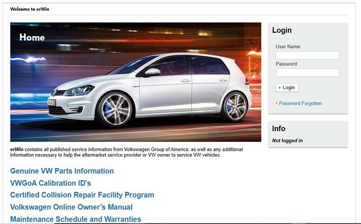Open Maintenance Schedule and Warranties link
The image size is (361, 224).
[76, 219]
